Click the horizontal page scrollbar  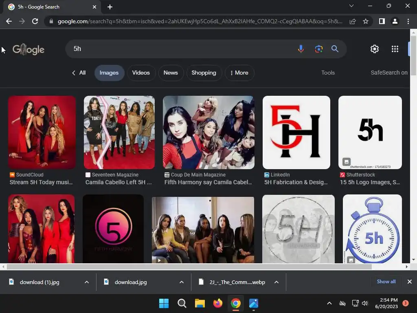coord(189,267)
